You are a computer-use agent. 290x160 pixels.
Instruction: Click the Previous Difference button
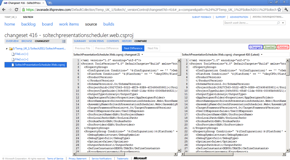pos(107,48)
